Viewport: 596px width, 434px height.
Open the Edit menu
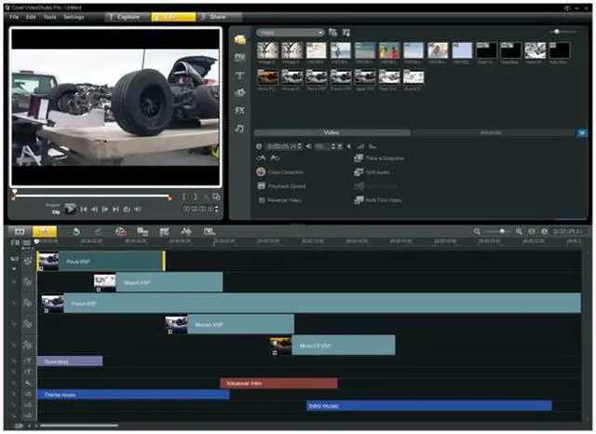tap(31, 17)
